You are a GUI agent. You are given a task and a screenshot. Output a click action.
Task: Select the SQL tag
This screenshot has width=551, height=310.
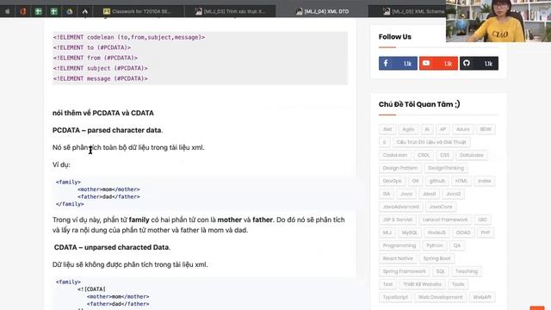click(x=440, y=272)
